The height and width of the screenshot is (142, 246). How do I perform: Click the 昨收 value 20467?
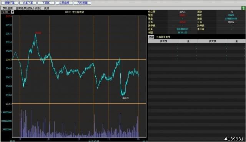point(231,15)
